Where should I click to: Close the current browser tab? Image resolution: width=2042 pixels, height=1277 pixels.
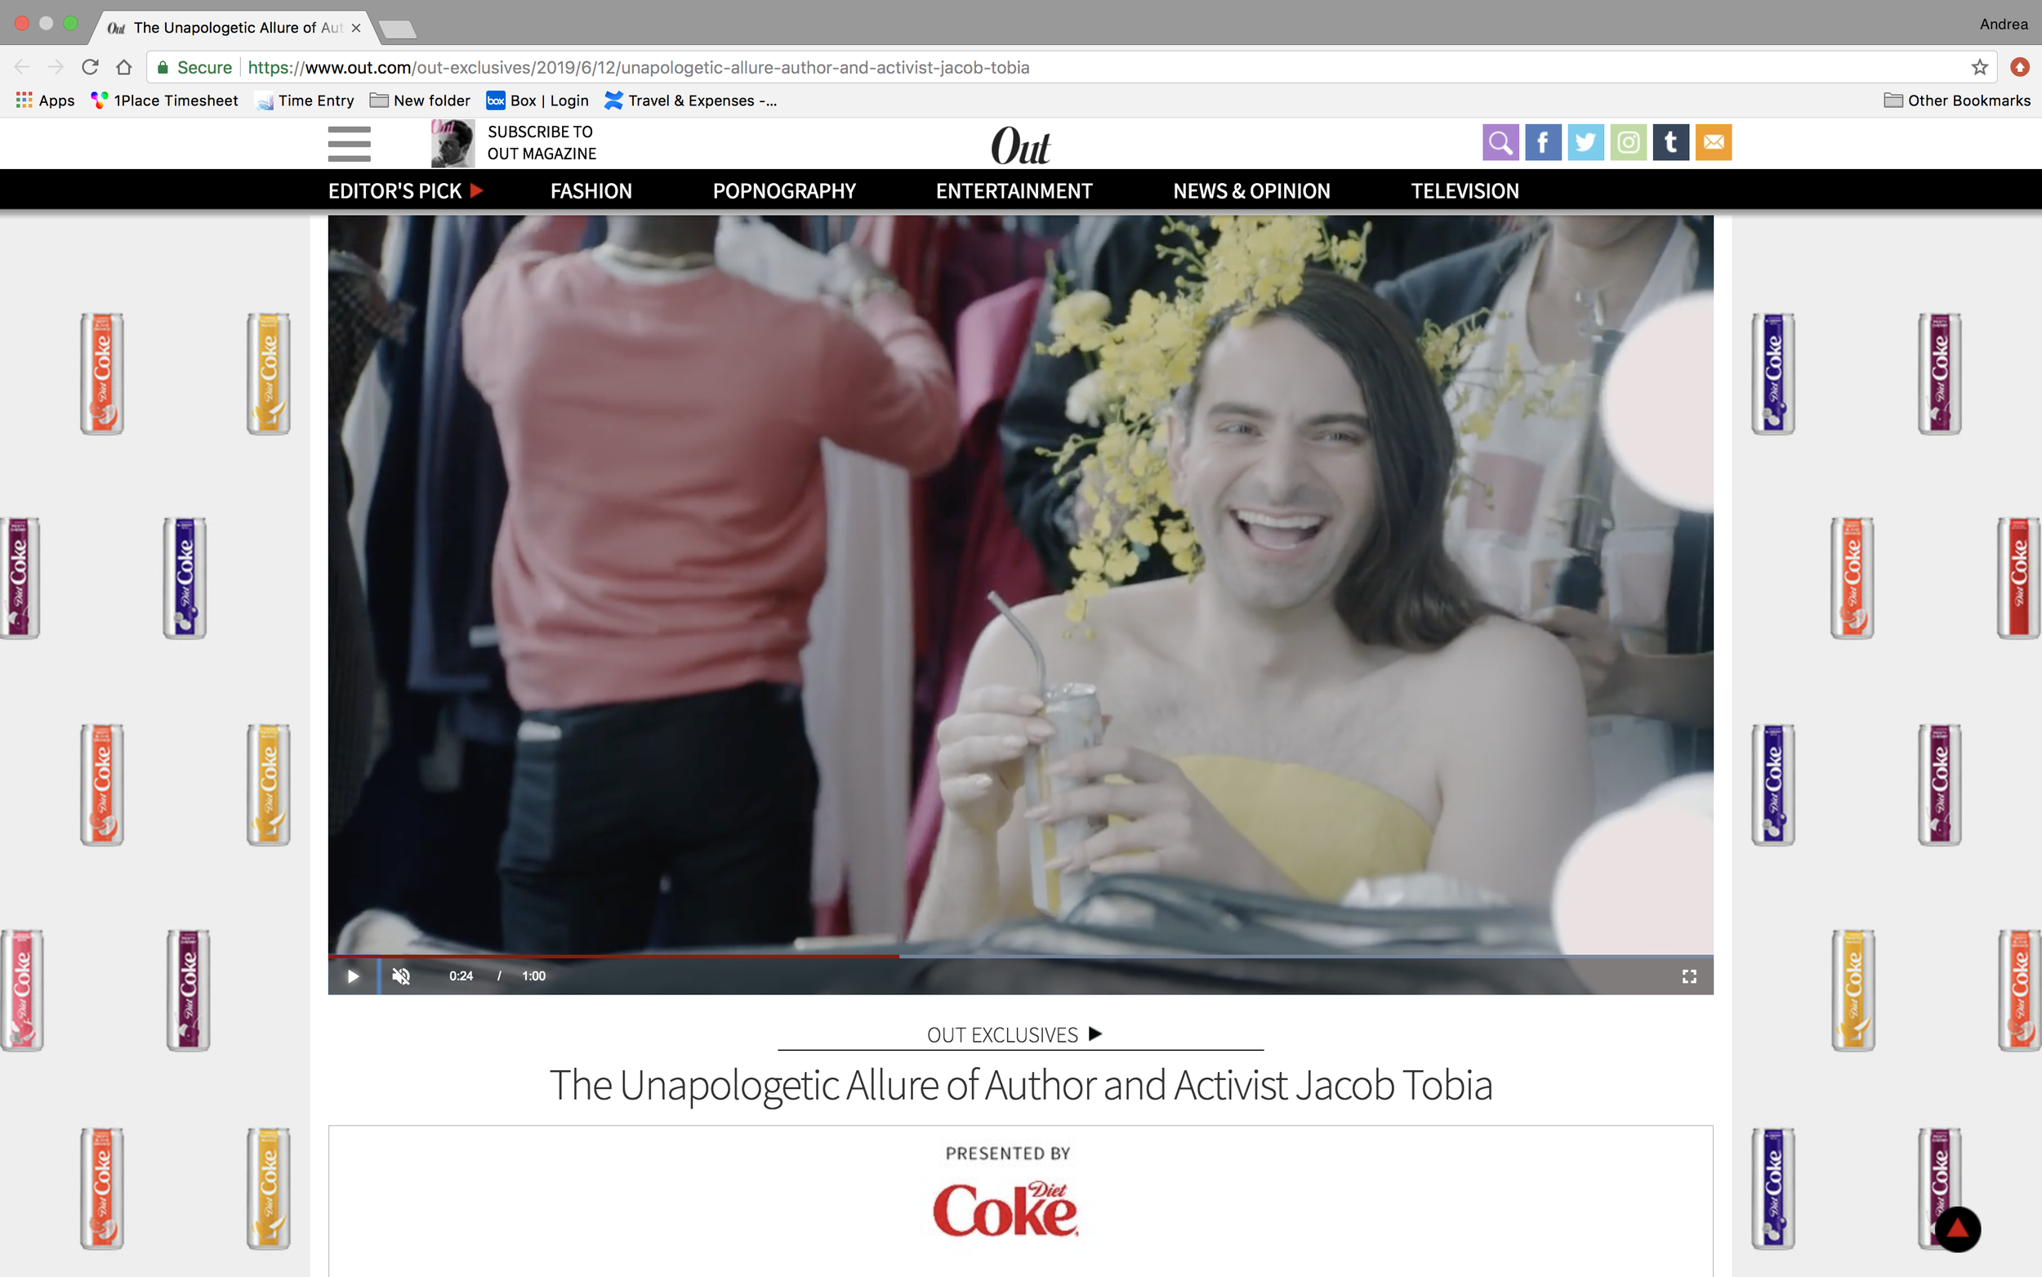click(x=356, y=28)
